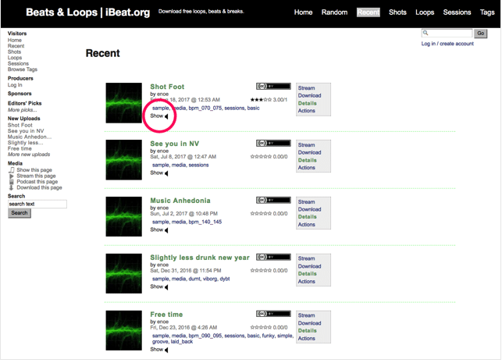
Task: Open the Loops tab in the top navigation
Action: [x=425, y=12]
